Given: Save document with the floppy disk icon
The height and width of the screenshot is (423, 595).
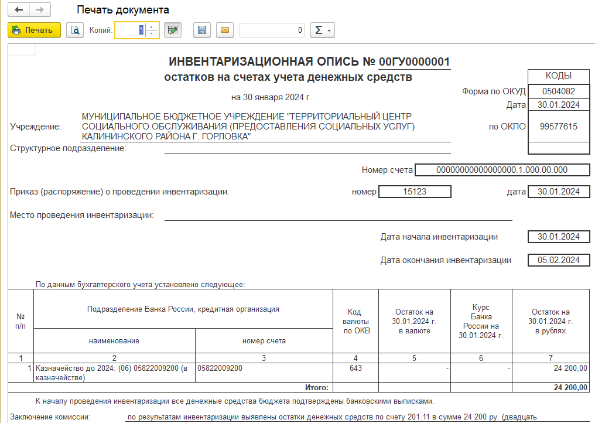Looking at the screenshot, I should [x=202, y=30].
